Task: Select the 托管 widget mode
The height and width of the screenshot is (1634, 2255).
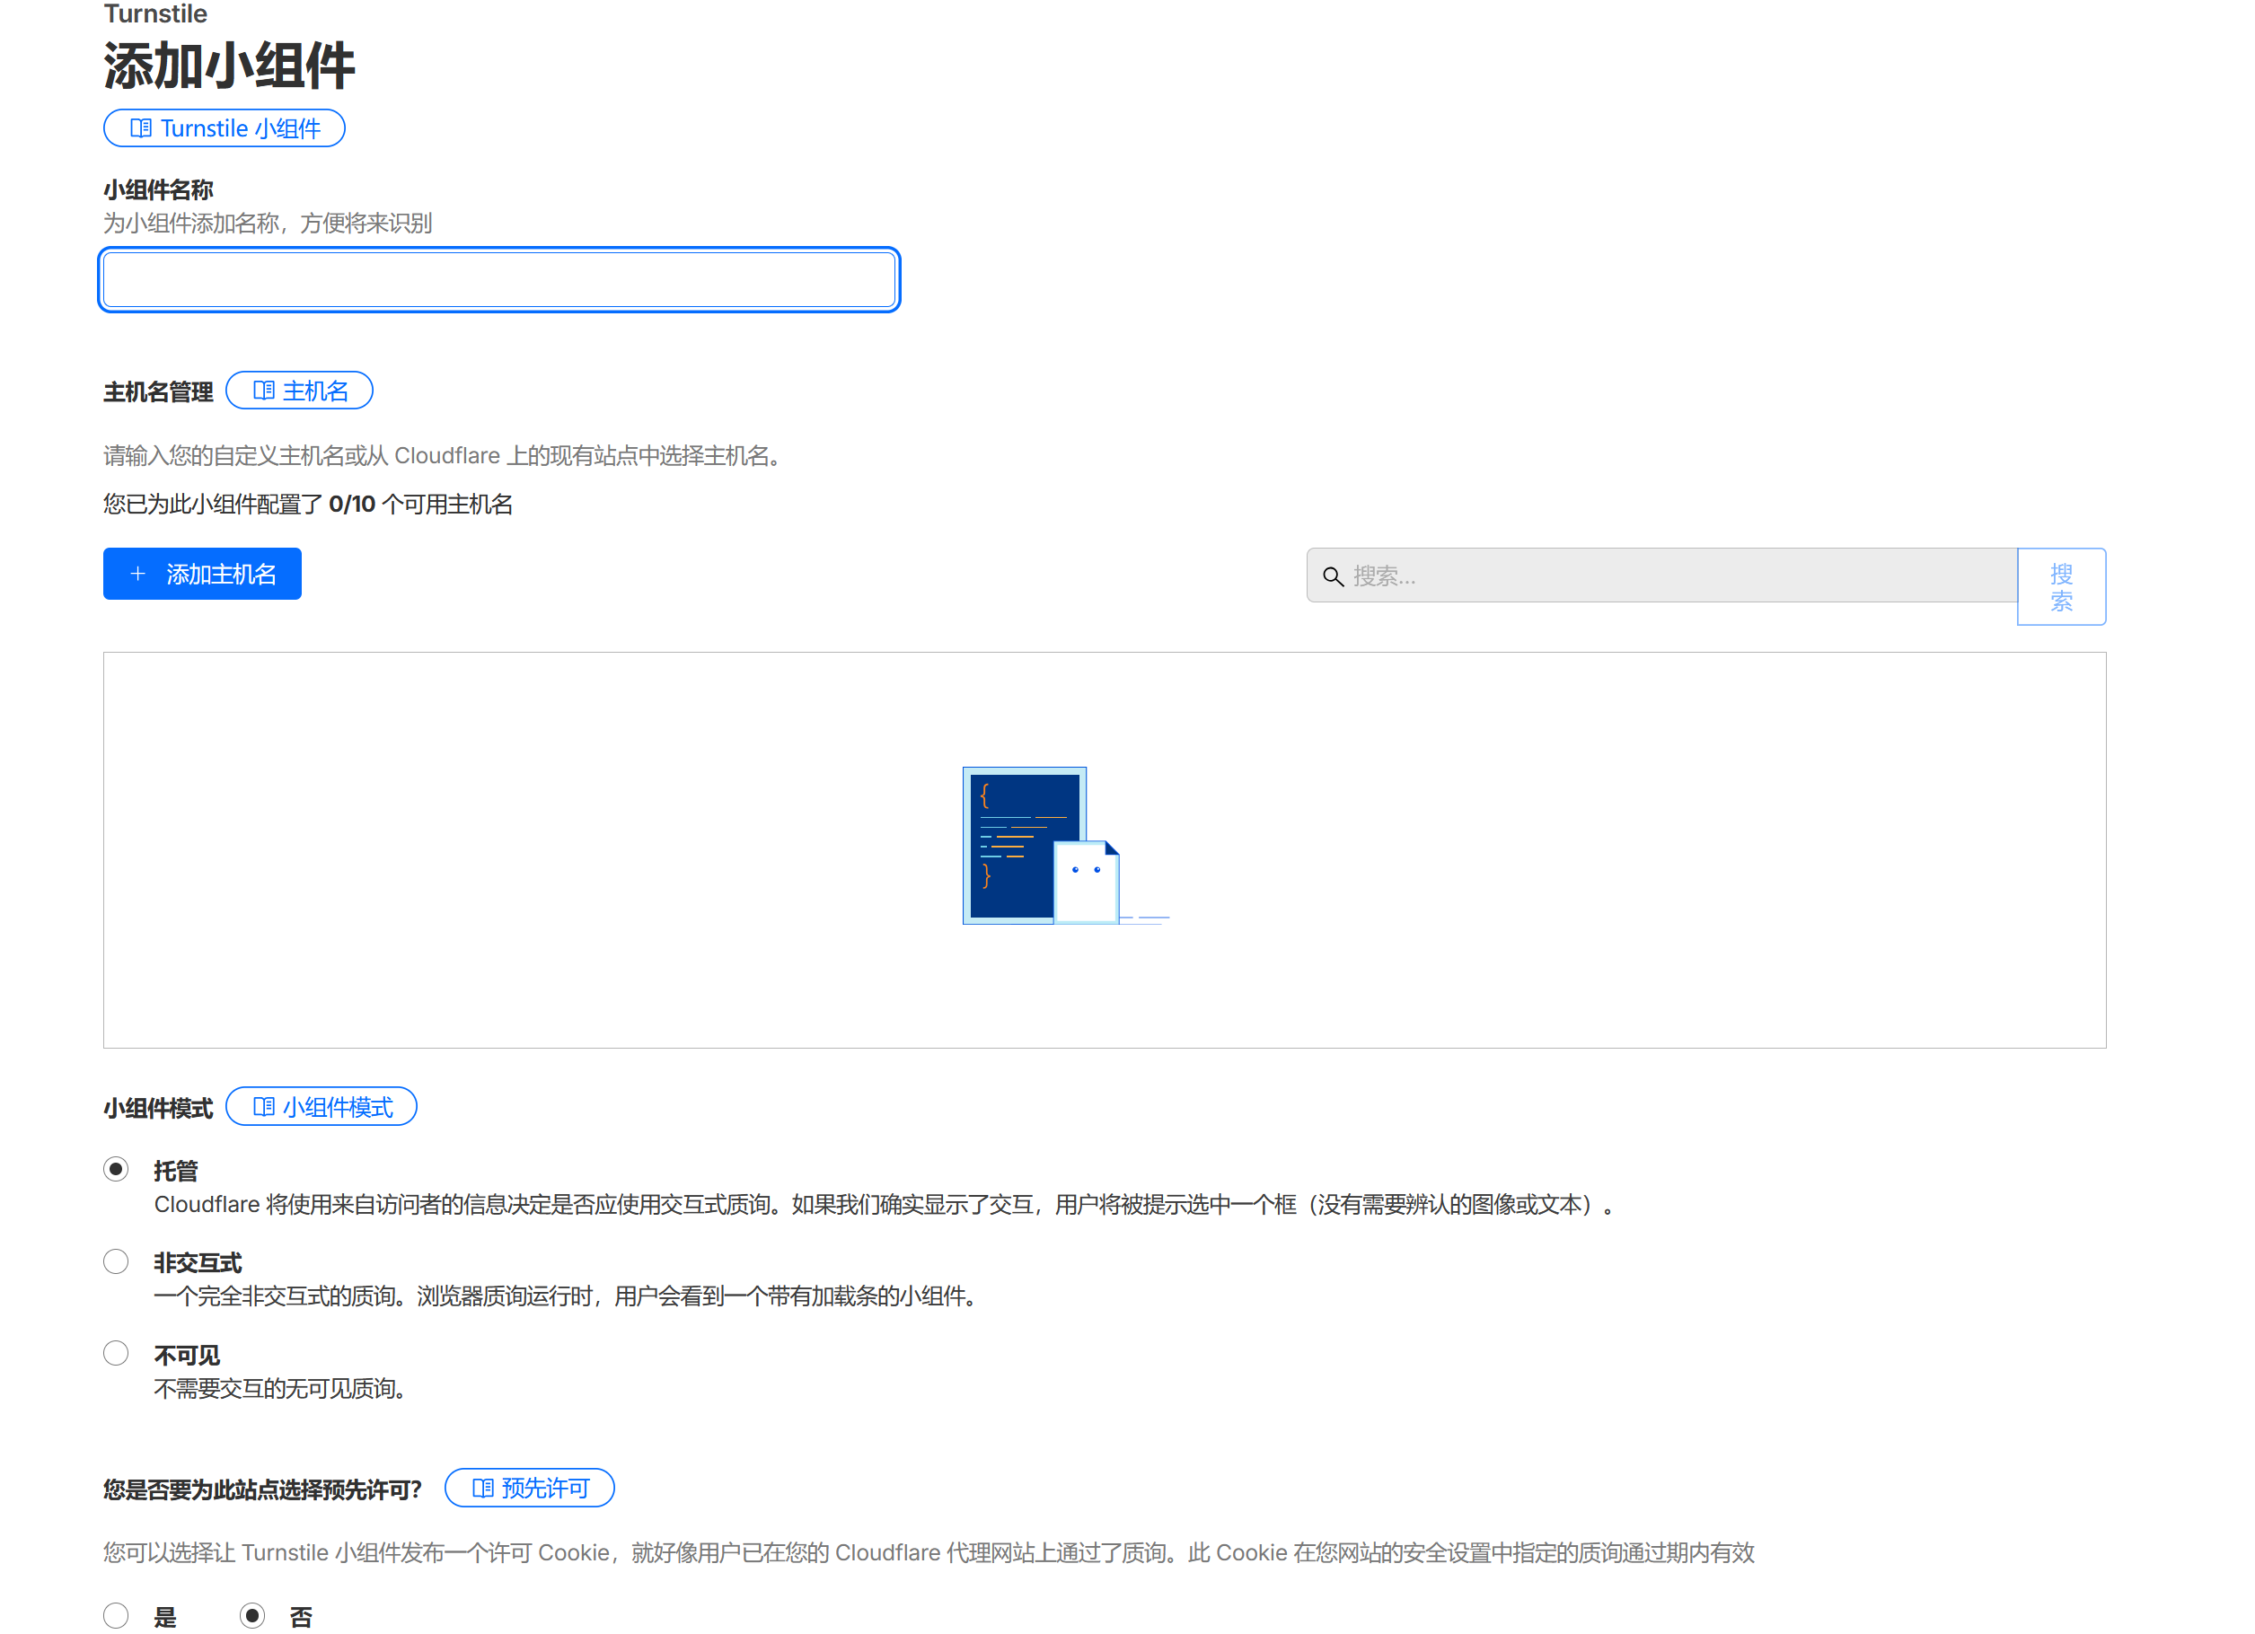Action: pyautogui.click(x=117, y=1170)
